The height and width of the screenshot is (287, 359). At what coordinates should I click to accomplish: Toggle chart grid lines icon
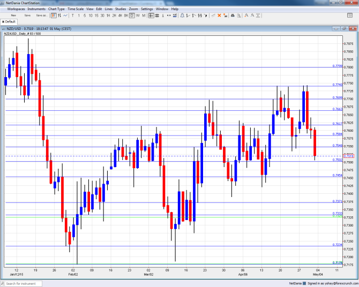tap(157, 16)
